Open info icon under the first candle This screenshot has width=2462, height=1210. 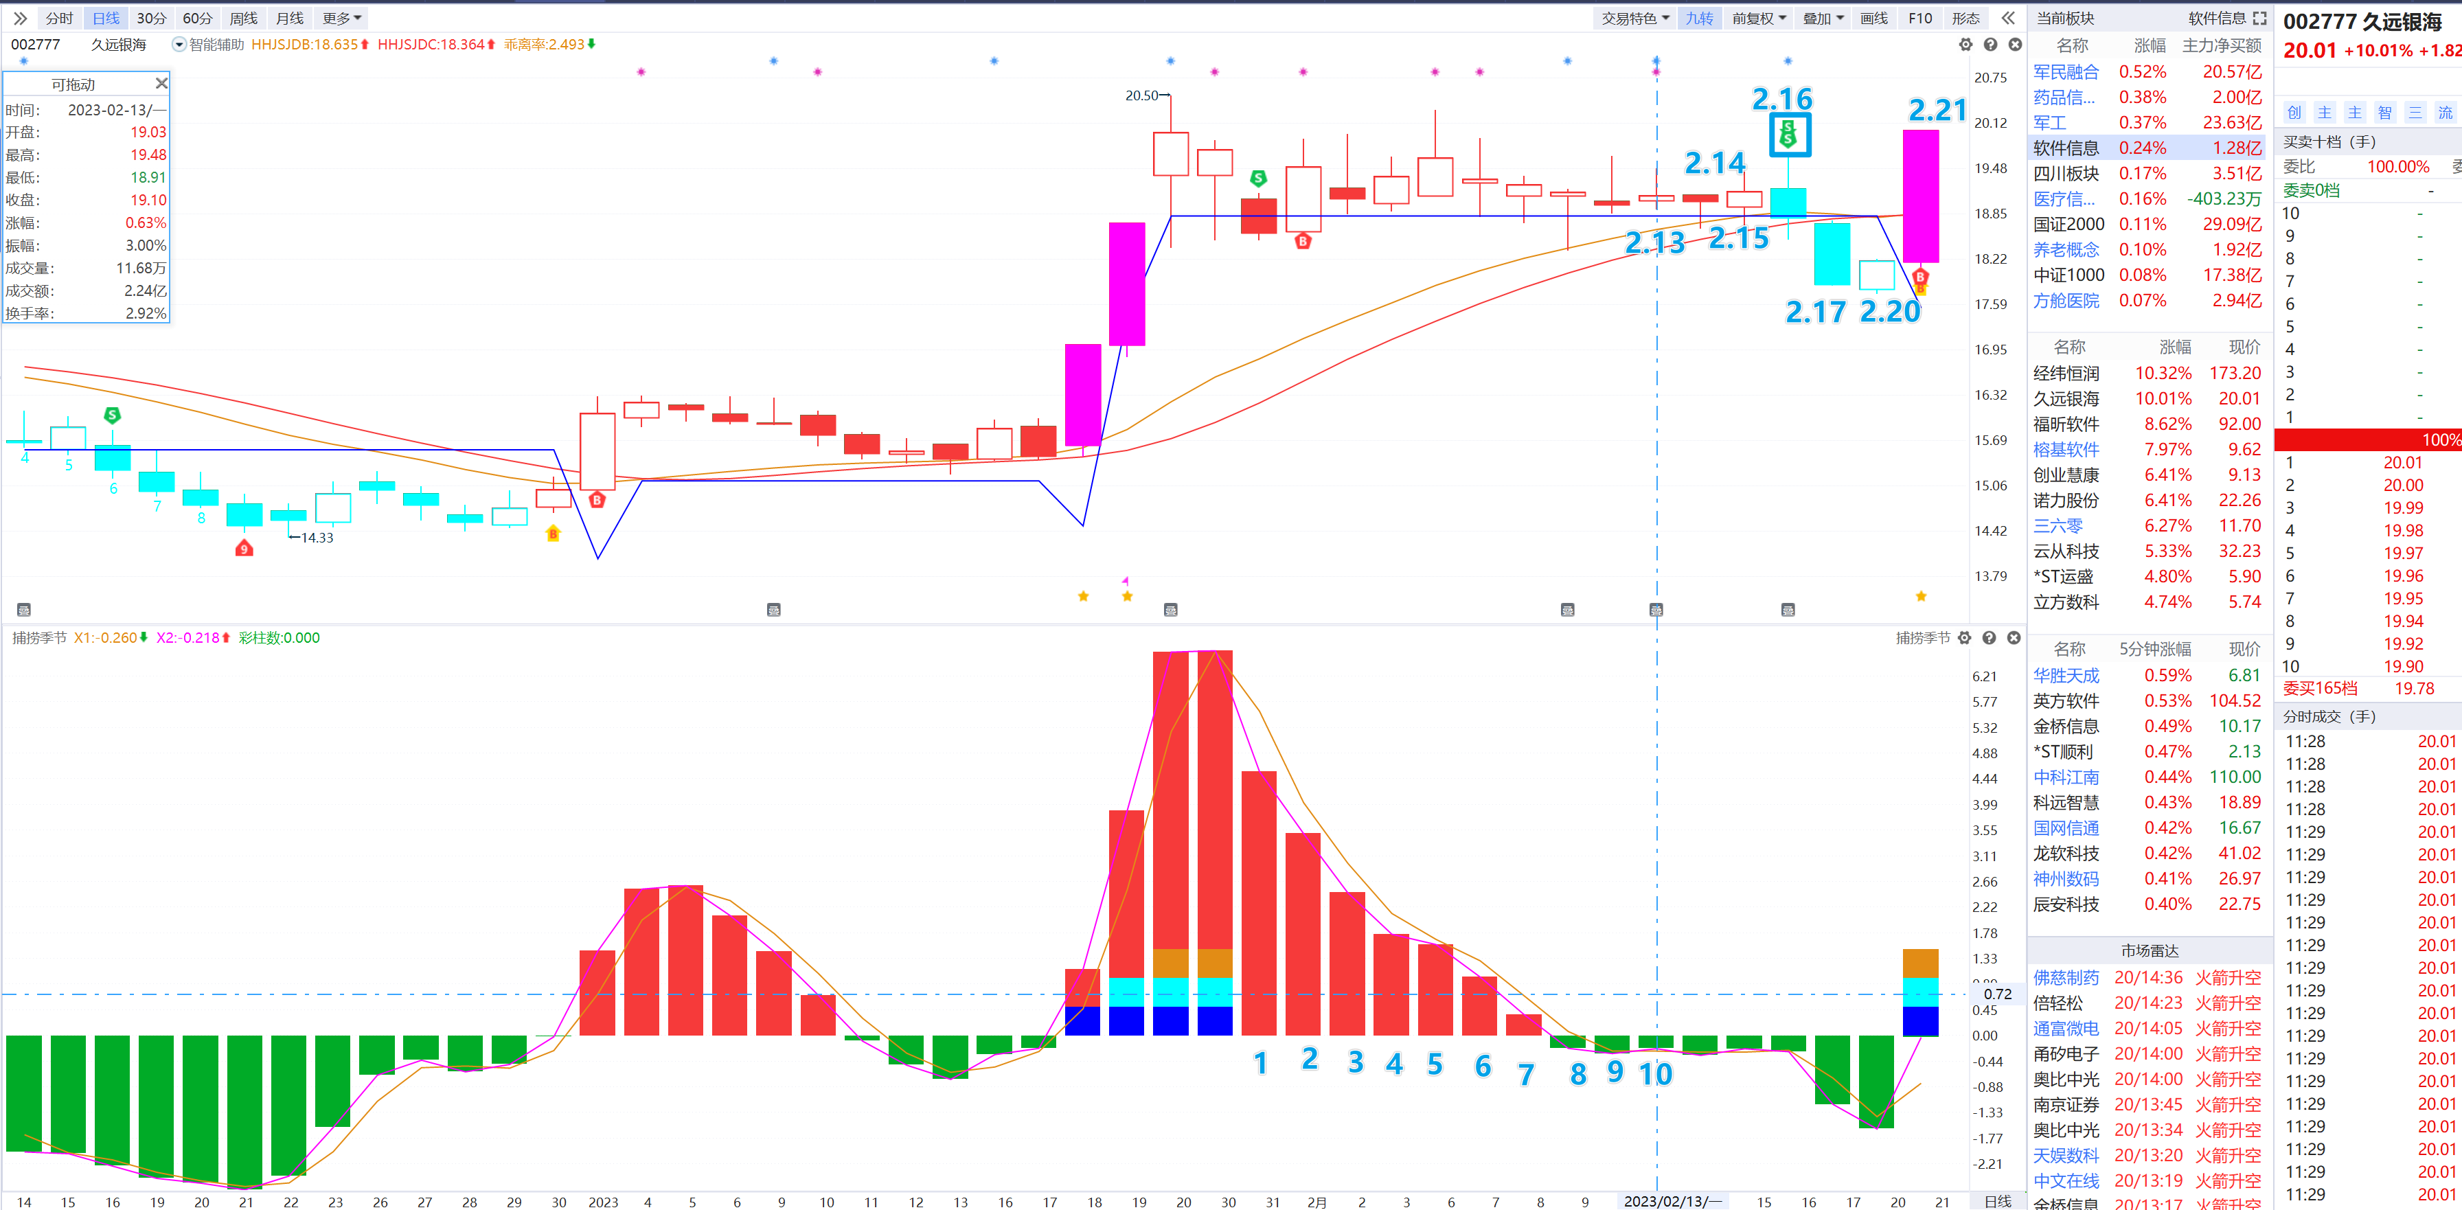24,610
